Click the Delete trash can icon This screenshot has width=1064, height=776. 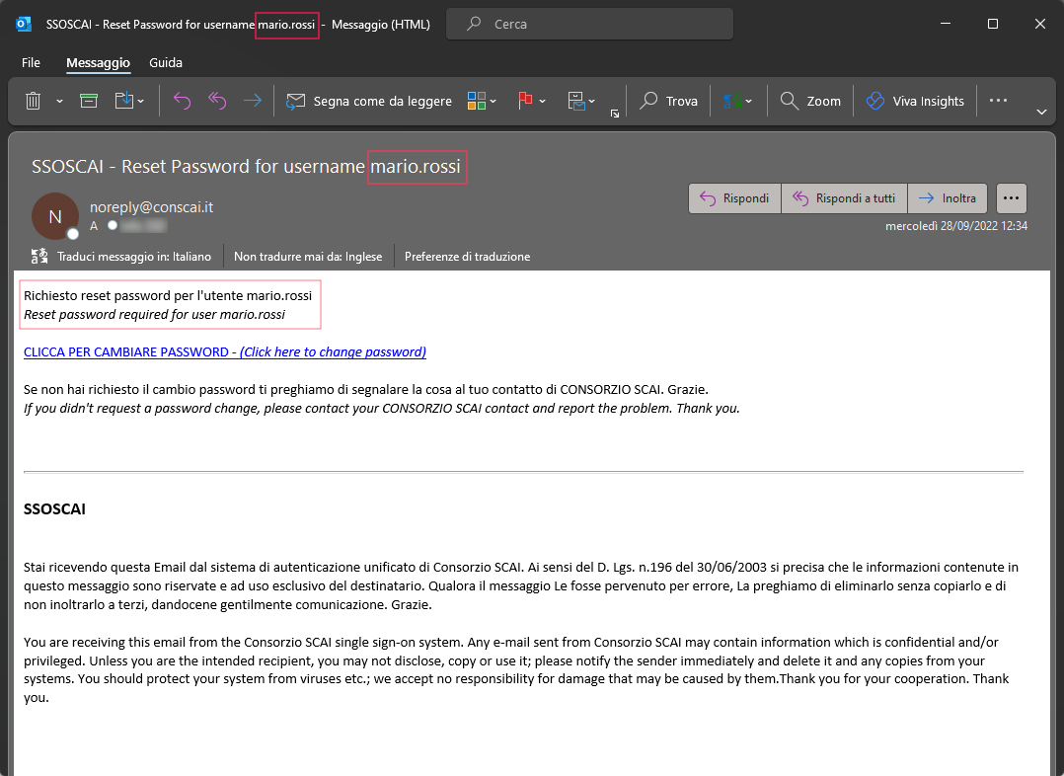pyautogui.click(x=33, y=101)
